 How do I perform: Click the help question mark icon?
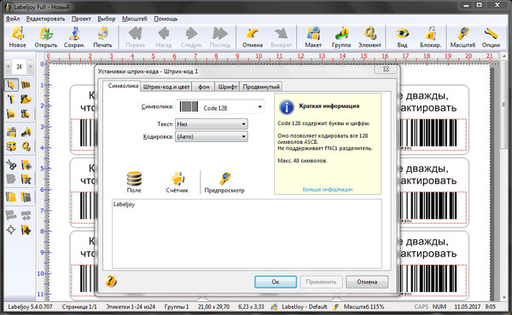tap(111, 281)
